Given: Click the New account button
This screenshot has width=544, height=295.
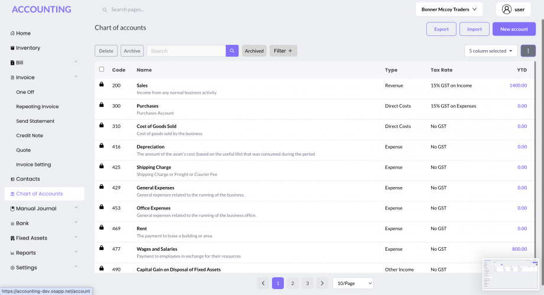Looking at the screenshot, I should [514, 29].
